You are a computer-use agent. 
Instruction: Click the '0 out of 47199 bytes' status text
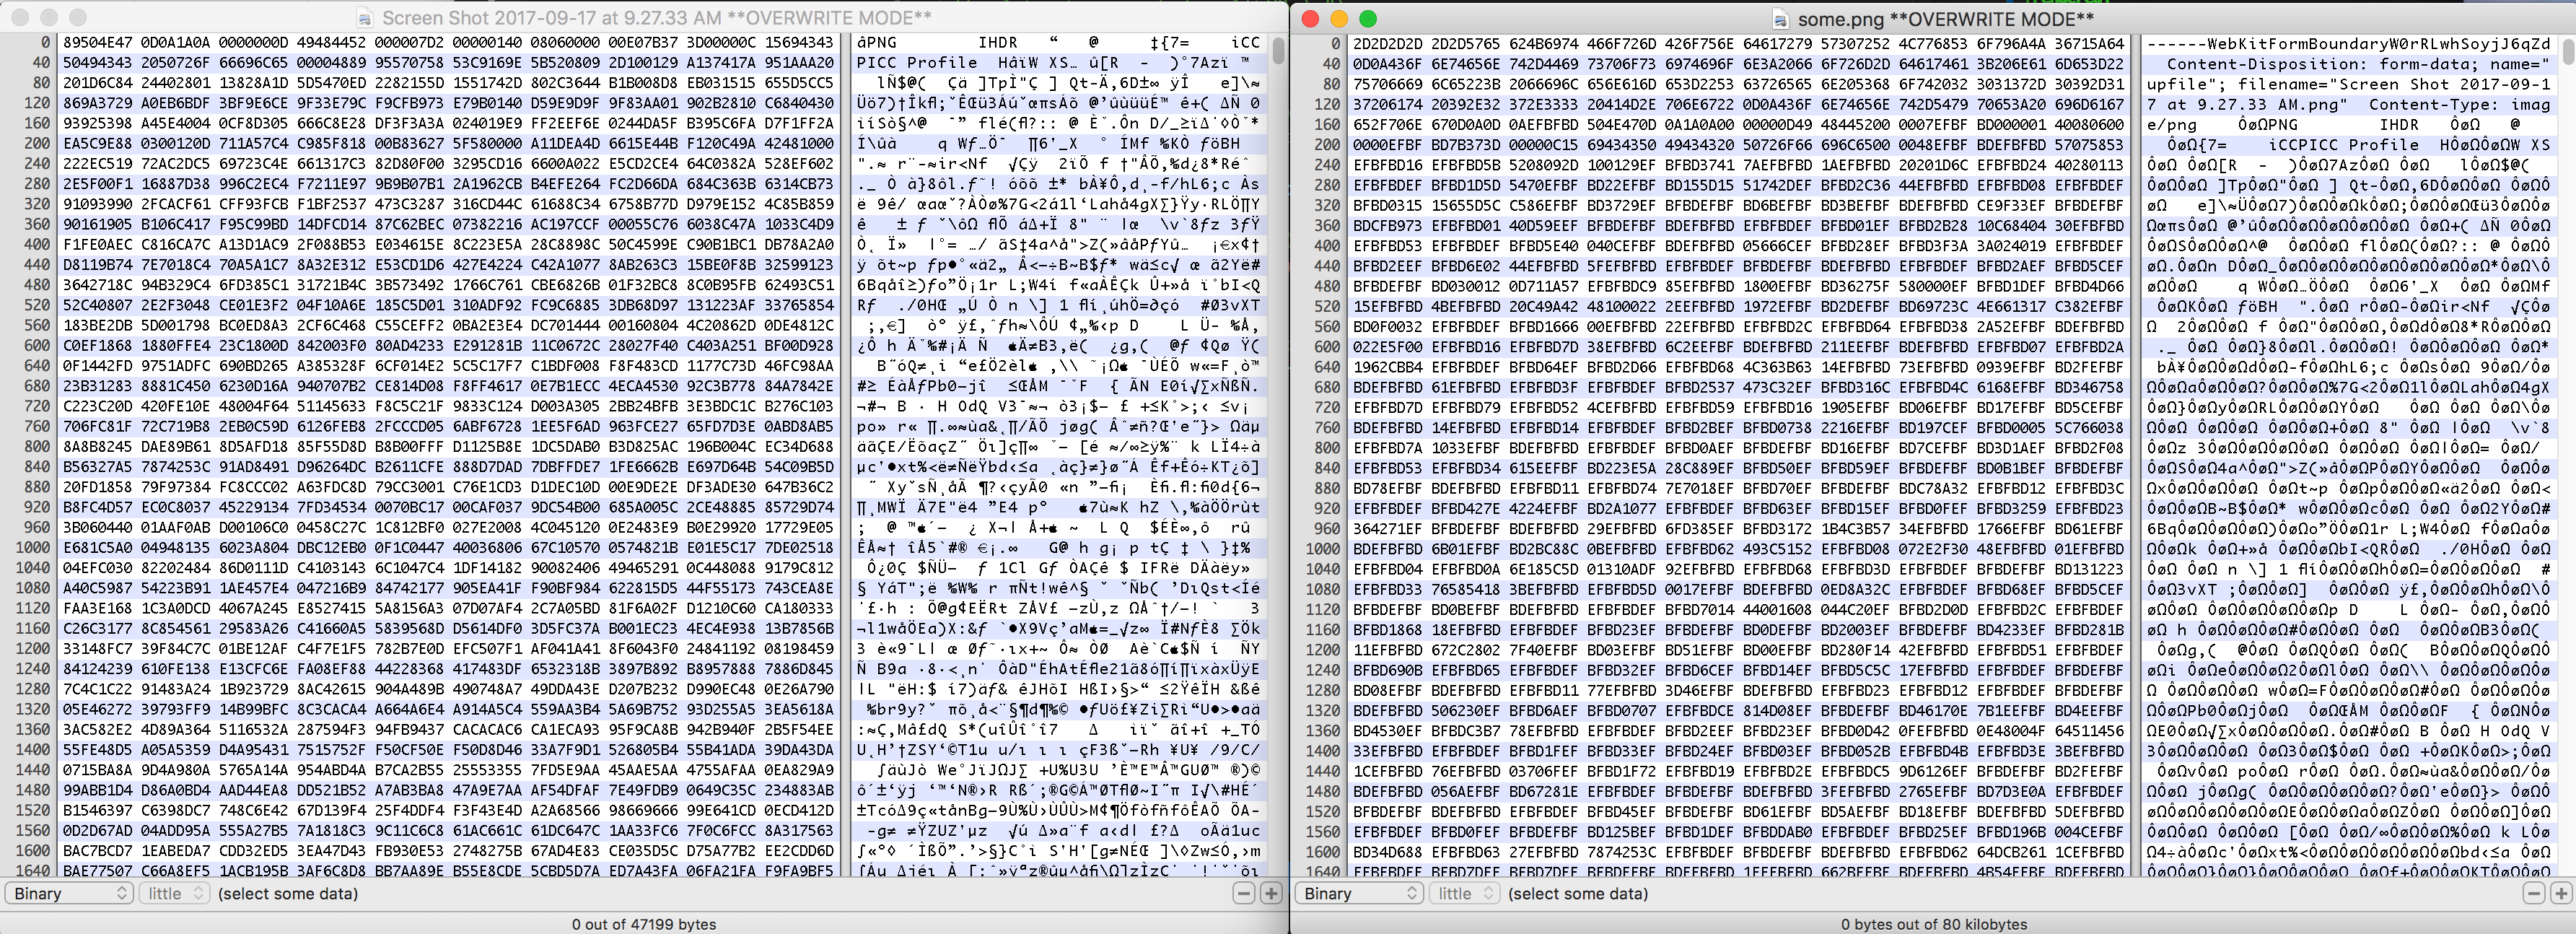644,924
